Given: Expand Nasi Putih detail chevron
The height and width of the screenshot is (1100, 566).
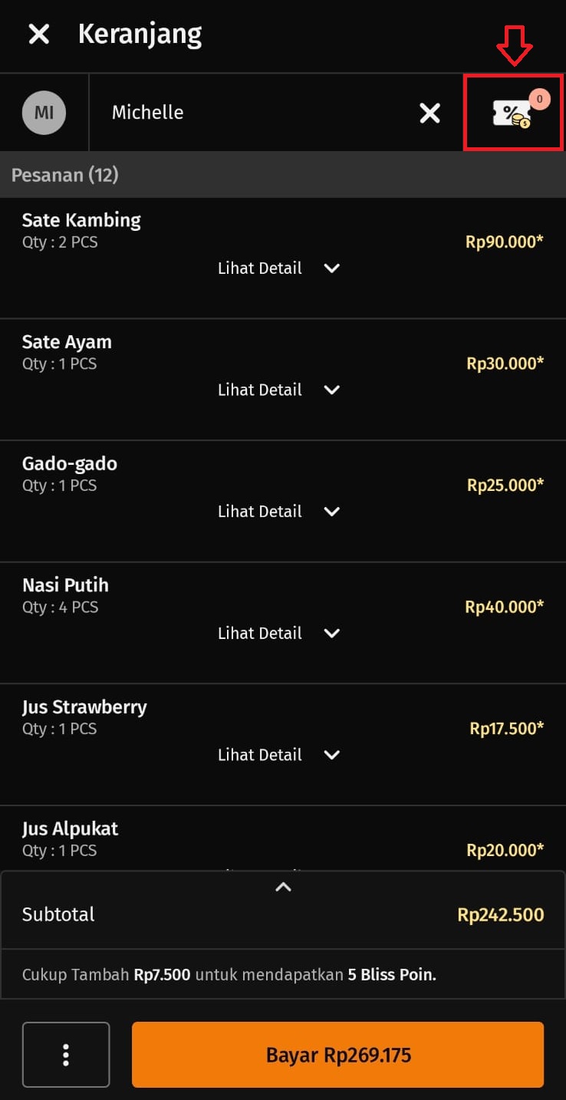Looking at the screenshot, I should [331, 633].
